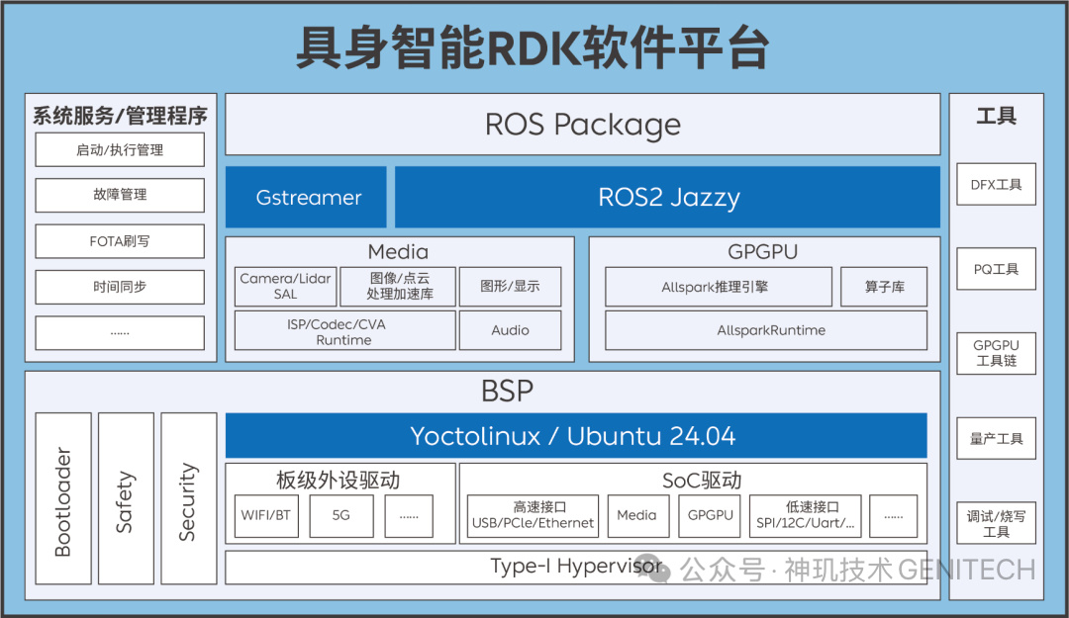Select the vertical Safety block
1069x618 pixels.
coord(126,498)
